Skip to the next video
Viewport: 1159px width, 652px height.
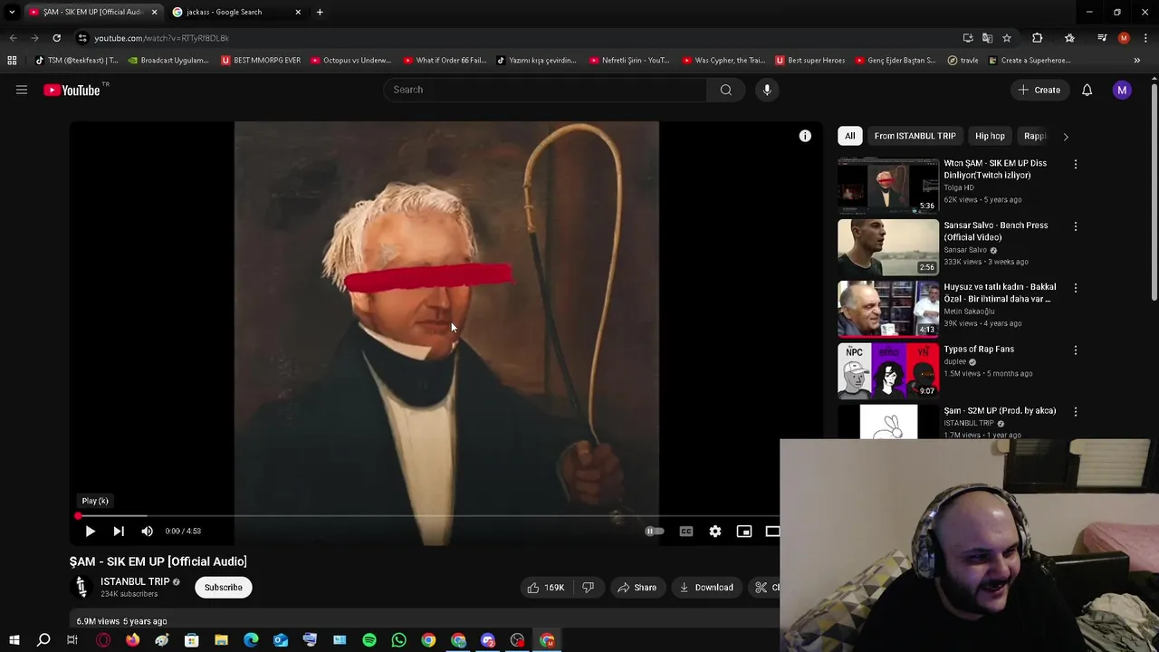119,531
